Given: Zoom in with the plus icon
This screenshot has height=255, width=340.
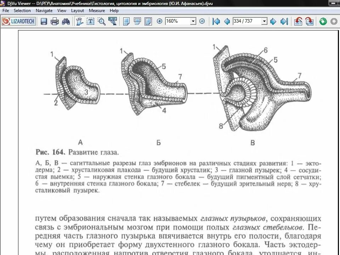Looking at the screenshot, I should tap(159, 21).
